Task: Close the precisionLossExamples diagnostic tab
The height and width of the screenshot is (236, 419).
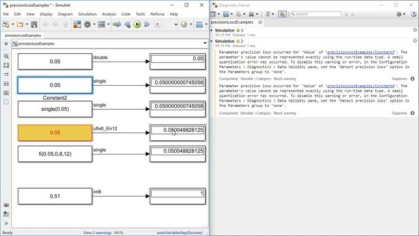Action: [260, 22]
